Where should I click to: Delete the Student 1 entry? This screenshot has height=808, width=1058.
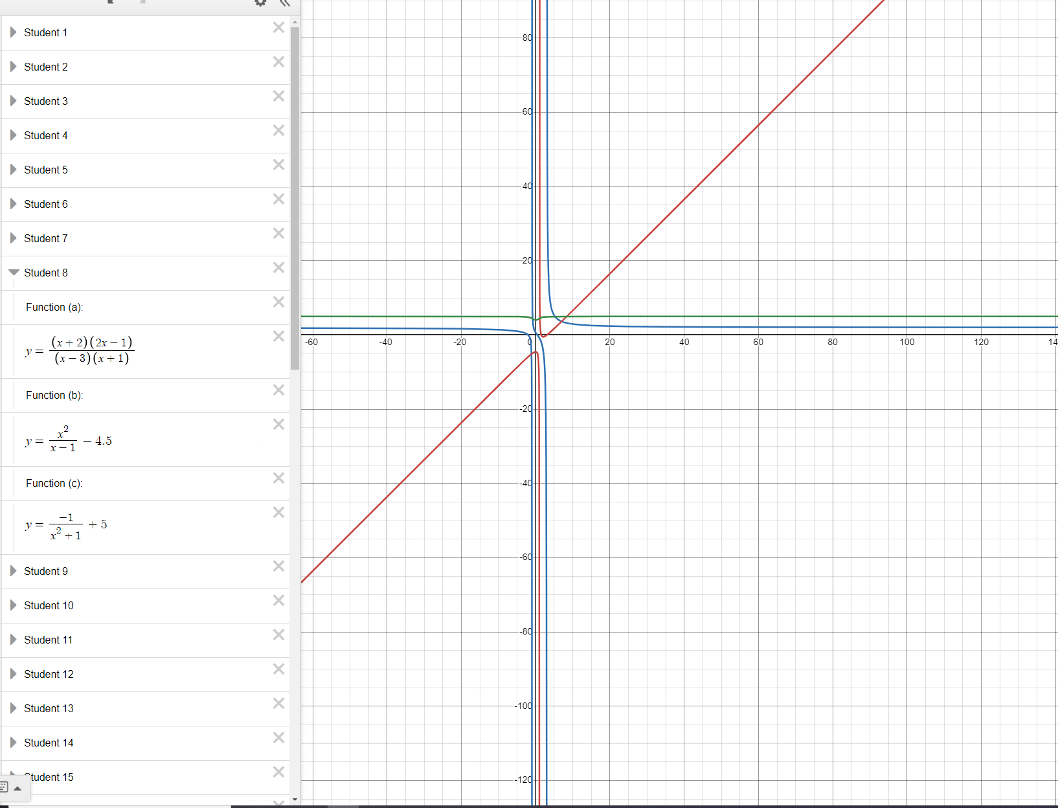278,27
